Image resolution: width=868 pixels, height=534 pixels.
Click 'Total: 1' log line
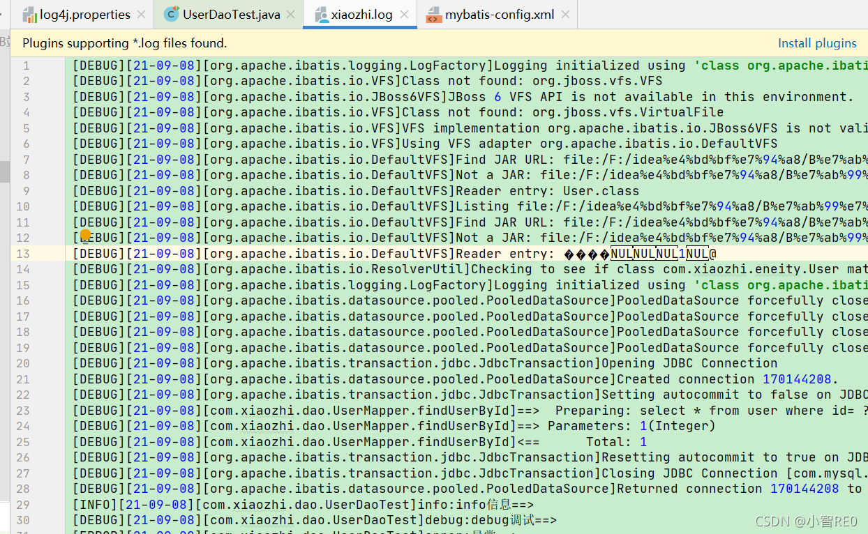tap(360, 442)
